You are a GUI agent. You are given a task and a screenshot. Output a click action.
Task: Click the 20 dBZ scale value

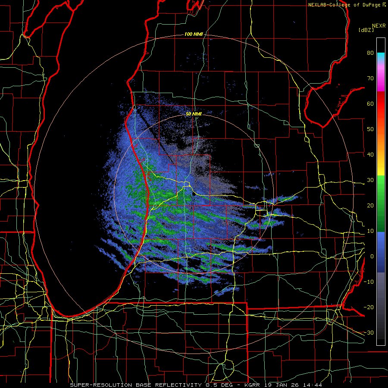click(x=370, y=206)
